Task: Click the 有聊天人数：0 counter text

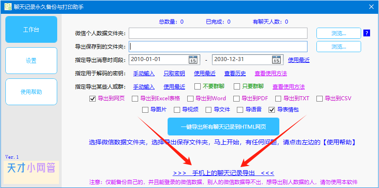Action: [x=270, y=22]
